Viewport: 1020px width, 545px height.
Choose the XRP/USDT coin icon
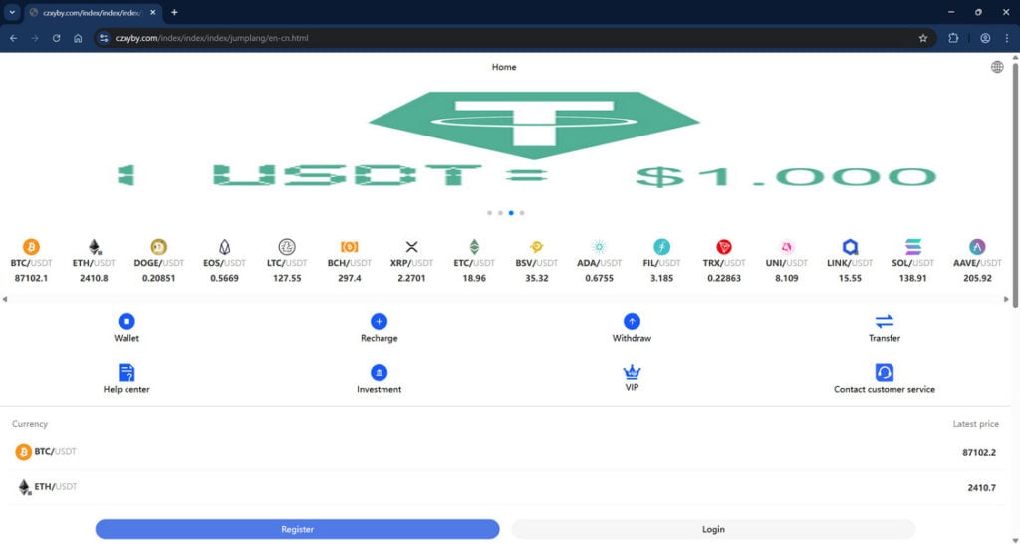(411, 247)
